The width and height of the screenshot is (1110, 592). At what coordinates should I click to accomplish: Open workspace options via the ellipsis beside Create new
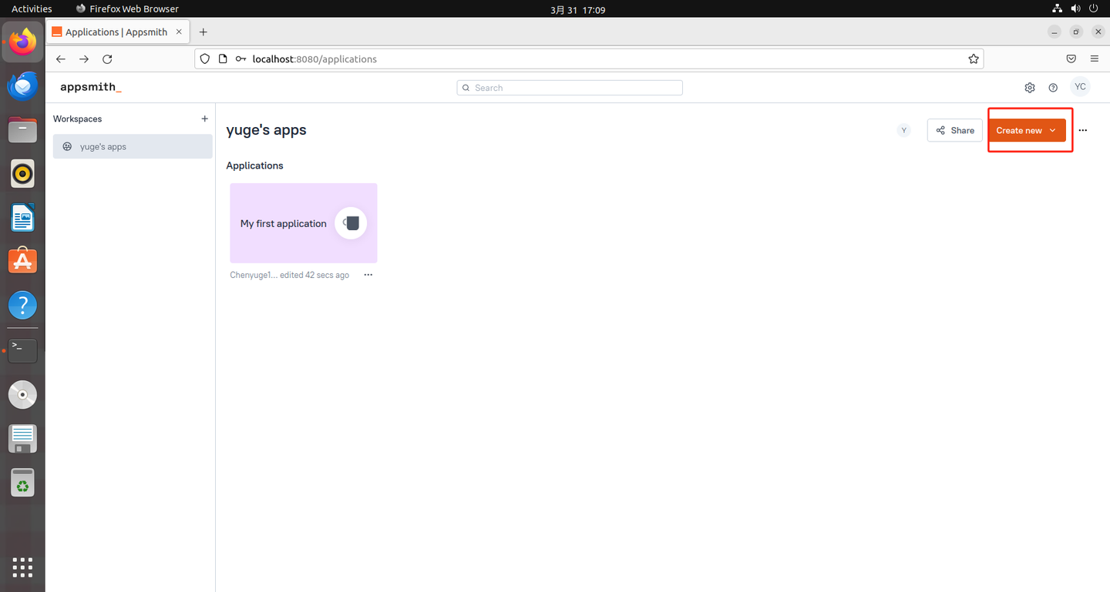click(1083, 130)
